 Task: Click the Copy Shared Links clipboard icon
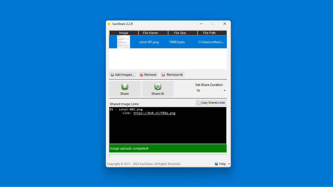click(x=199, y=103)
